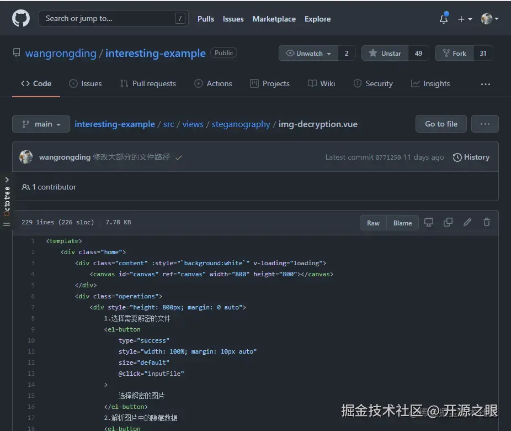Open file in GitHub Desktop icon
Image resolution: width=511 pixels, height=431 pixels.
[x=429, y=223]
